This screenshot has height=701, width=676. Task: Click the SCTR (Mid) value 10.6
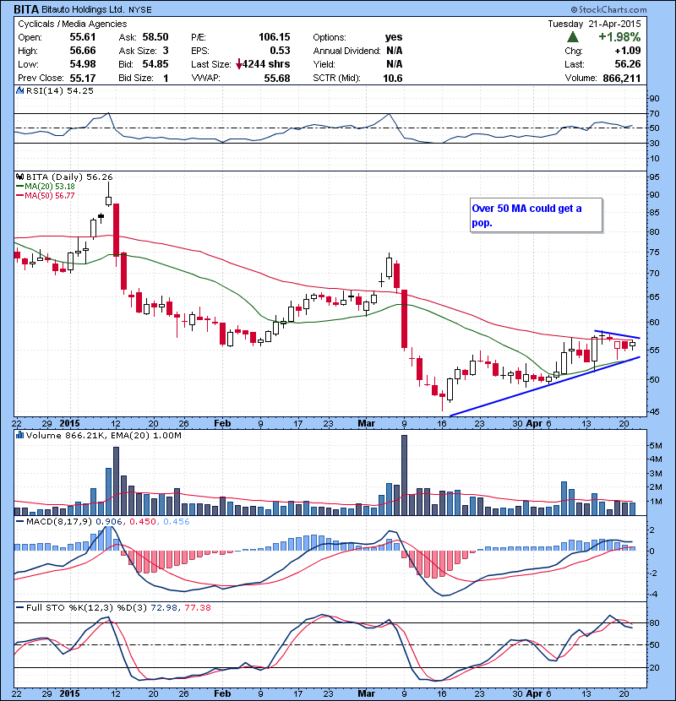coord(393,79)
